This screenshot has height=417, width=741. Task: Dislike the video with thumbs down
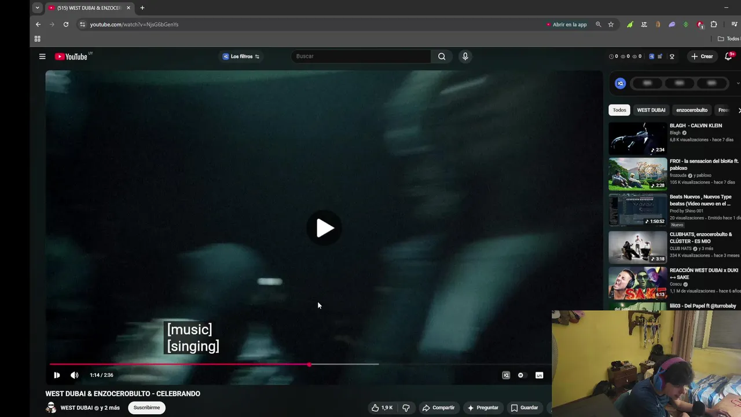(x=406, y=408)
